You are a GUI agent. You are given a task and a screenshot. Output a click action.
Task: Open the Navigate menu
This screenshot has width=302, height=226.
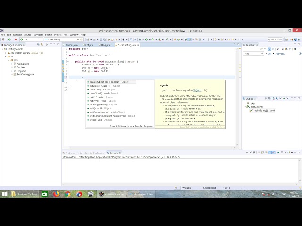pyautogui.click(x=38, y=35)
